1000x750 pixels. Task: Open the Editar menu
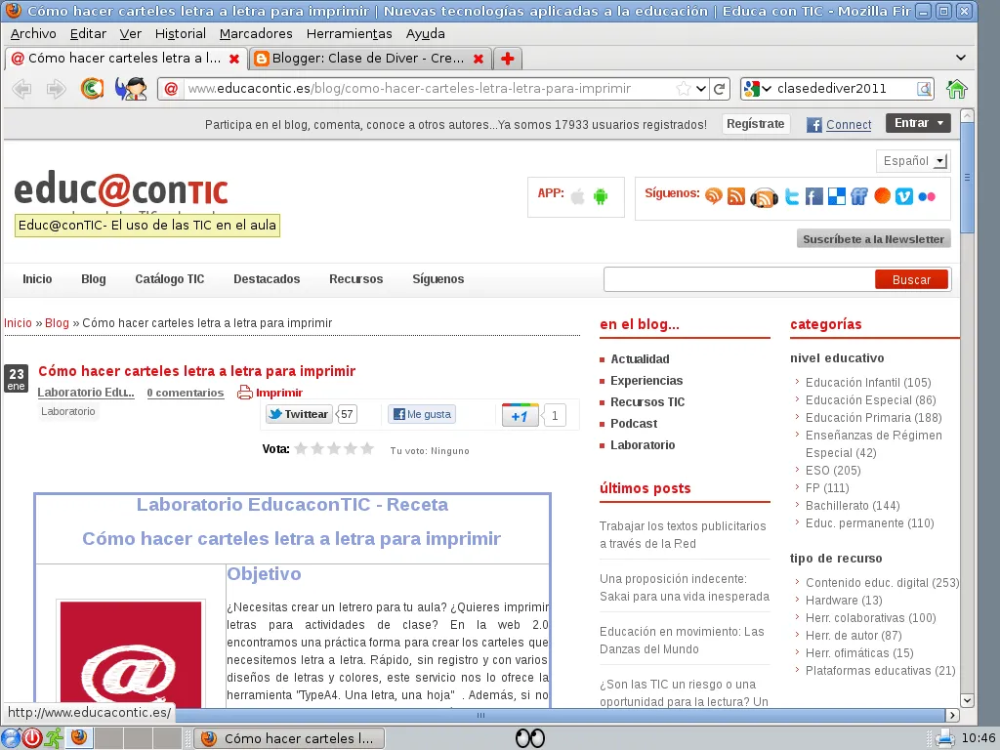tap(88, 34)
